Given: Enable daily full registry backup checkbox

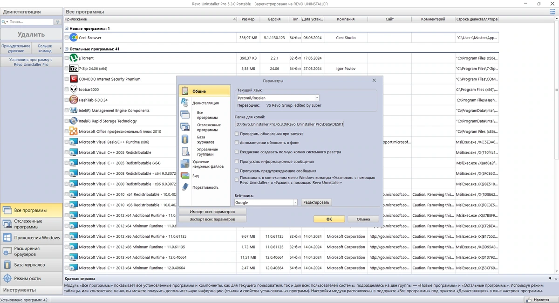Looking at the screenshot, I should coord(237,152).
